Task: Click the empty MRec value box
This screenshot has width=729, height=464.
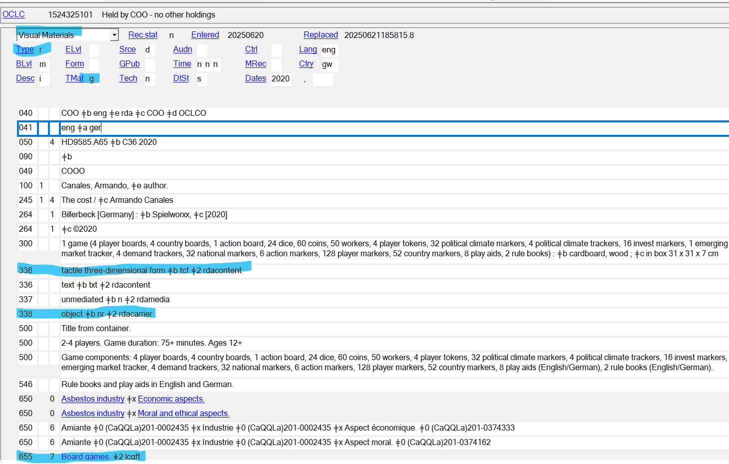Action: (x=276, y=64)
